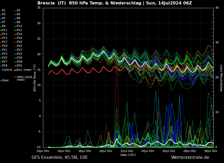This screenshot has width=224, height=163.
Task: Click the 24Jul 00z date tick
Action: pos(148,151)
